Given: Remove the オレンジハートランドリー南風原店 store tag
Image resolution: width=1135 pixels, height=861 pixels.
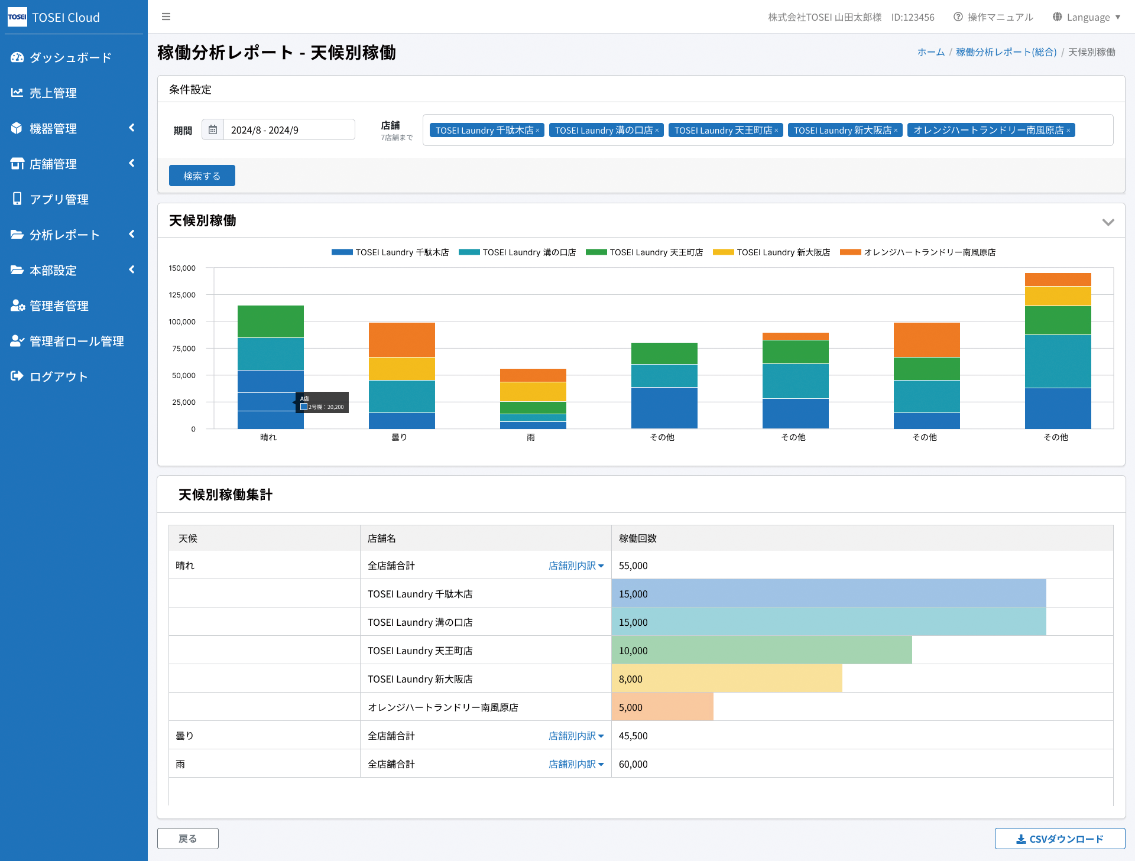Looking at the screenshot, I should pos(1068,131).
